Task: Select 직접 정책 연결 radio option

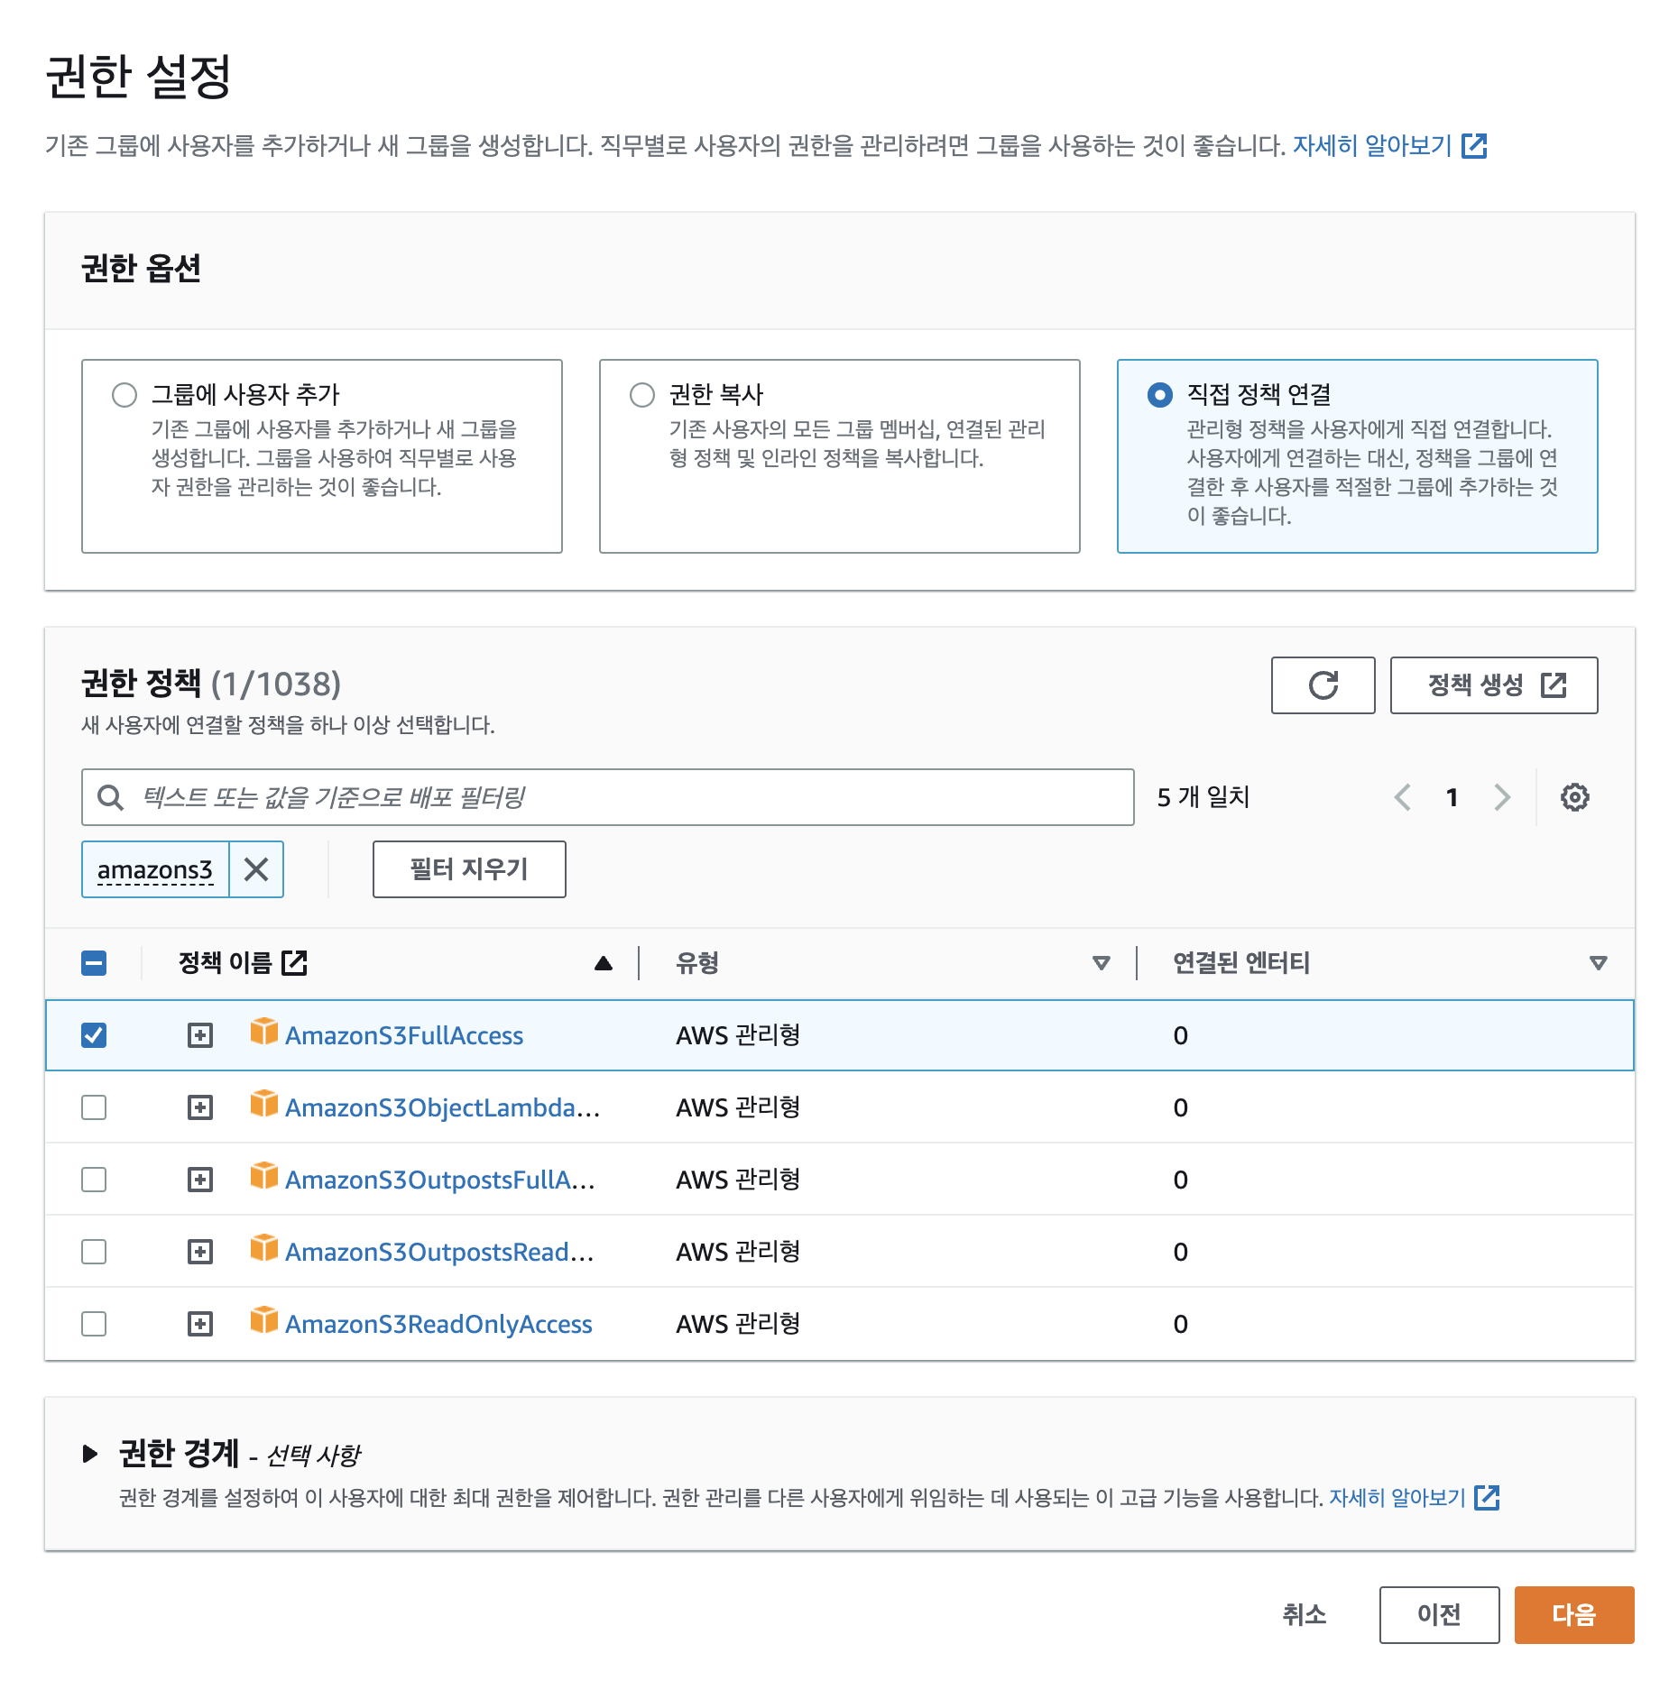Action: [1160, 395]
